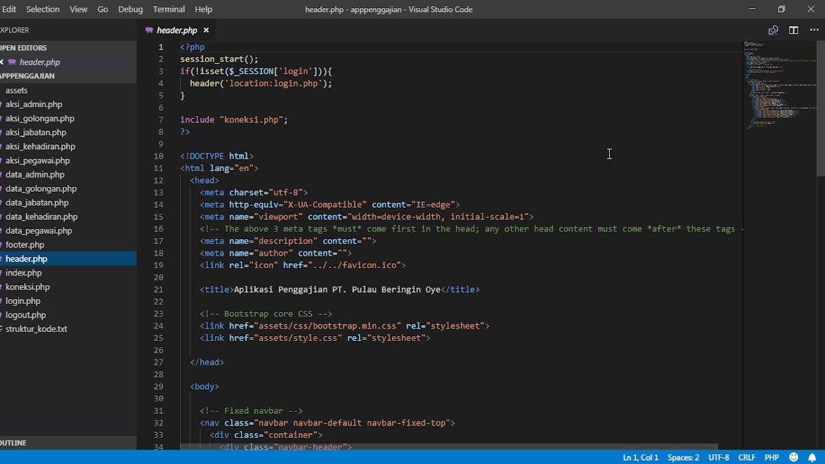Image resolution: width=825 pixels, height=464 pixels.
Task: Open the More Actions ellipsis menu
Action: click(815, 30)
